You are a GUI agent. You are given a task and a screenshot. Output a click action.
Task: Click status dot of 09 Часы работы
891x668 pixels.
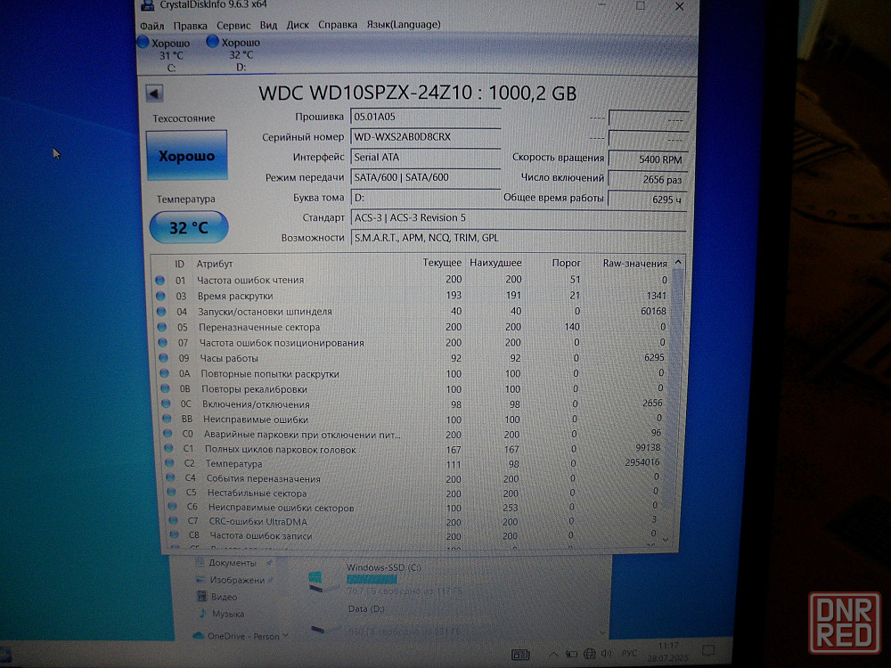point(164,358)
